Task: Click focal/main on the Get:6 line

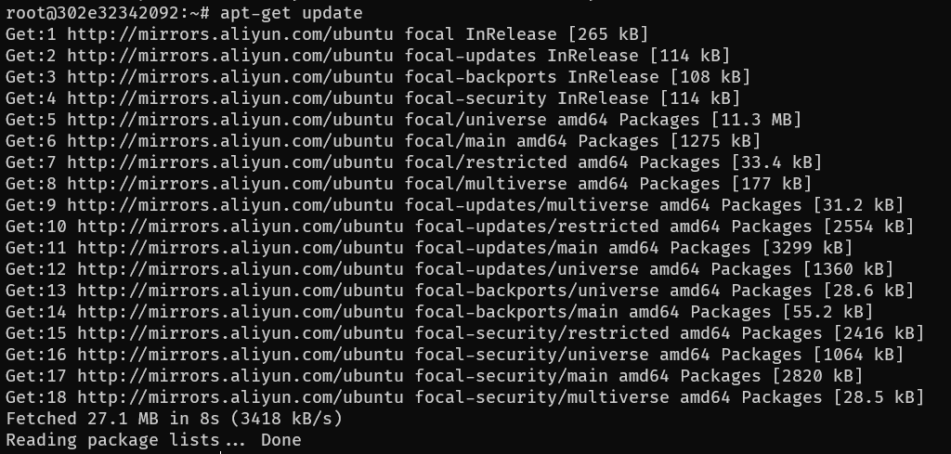Action: point(455,141)
